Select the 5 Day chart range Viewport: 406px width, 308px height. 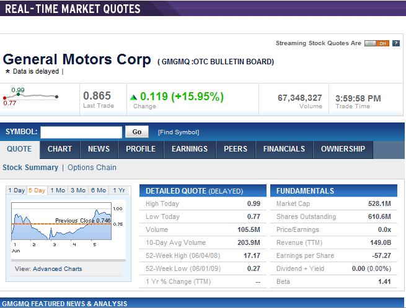click(37, 190)
